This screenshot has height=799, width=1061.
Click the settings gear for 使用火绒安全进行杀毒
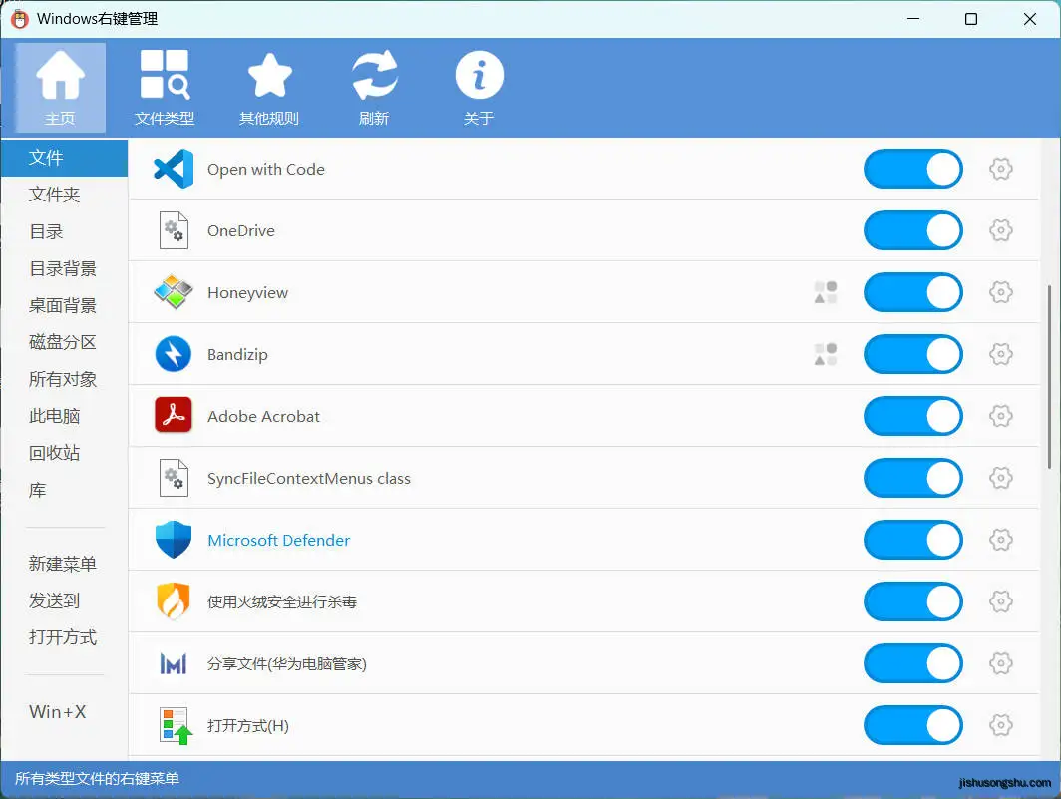[x=1001, y=601]
